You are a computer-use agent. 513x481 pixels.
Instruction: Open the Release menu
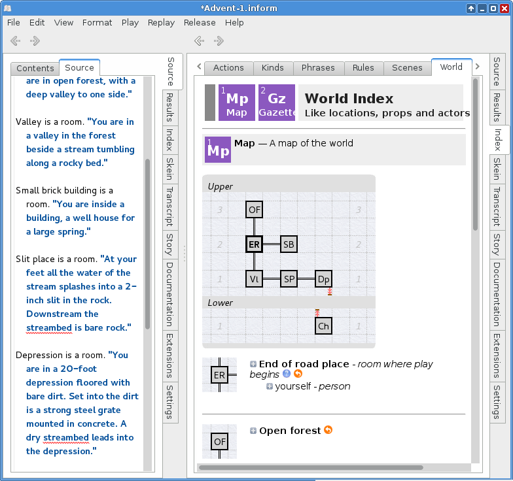coord(200,22)
